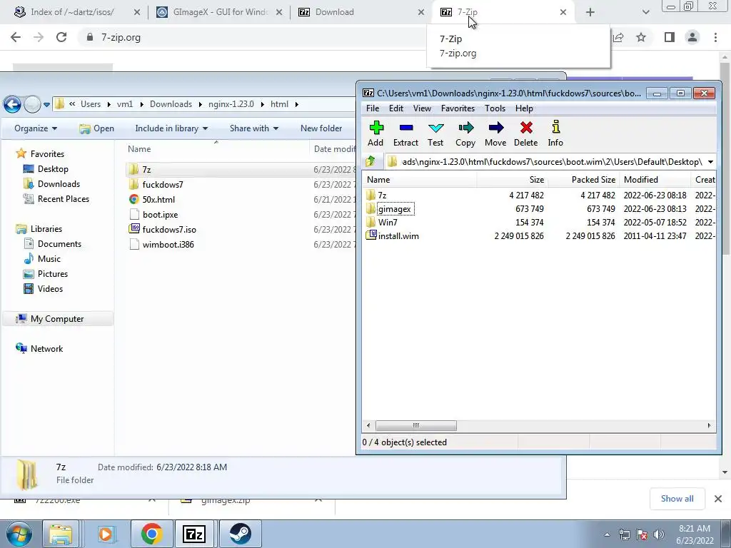This screenshot has width=731, height=548.
Task: Select install.wim in 7-Zip file list
Action: [398, 235]
